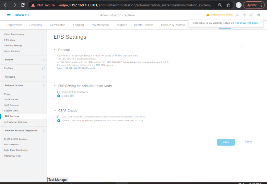Go back with browser back arrow
The image size is (267, 184).
click(6, 5)
